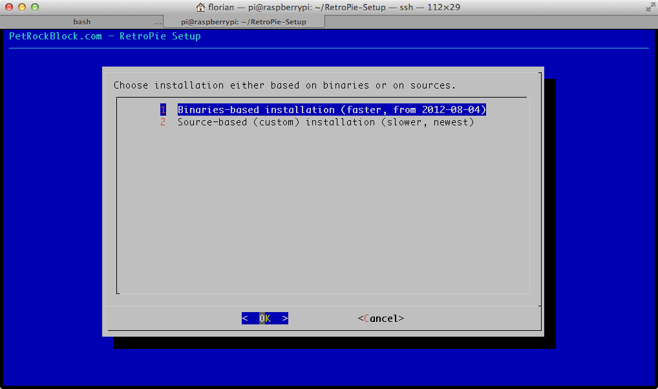Screen dimensions: 658x389
Task: Click the Cancel button
Action: [381, 319]
